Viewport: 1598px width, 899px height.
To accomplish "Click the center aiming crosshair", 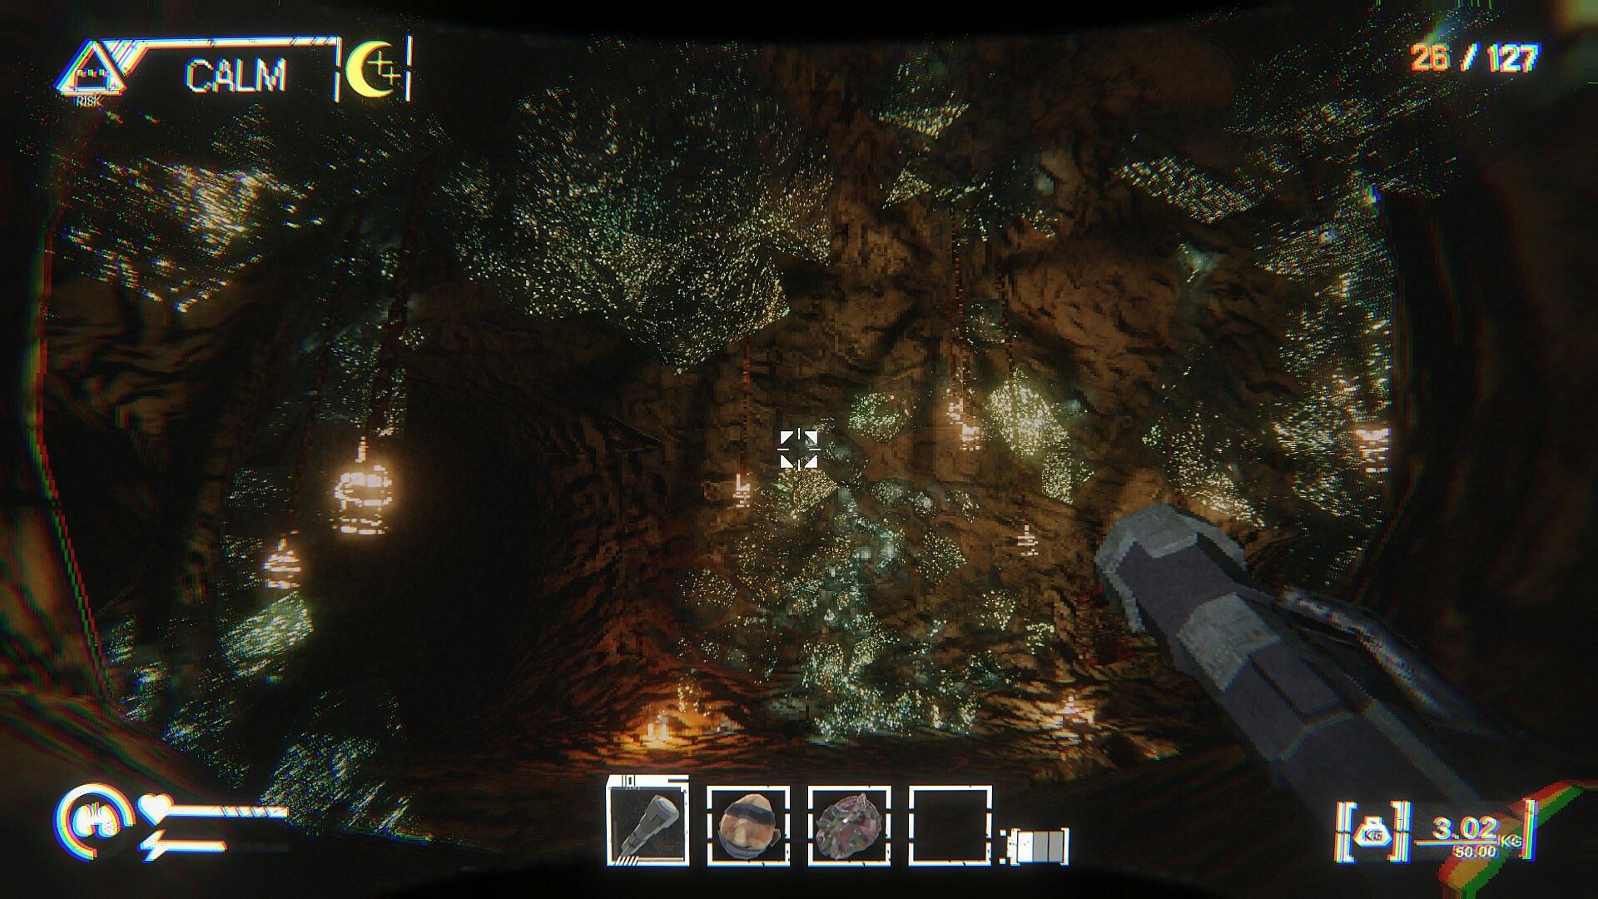I will click(x=798, y=449).
